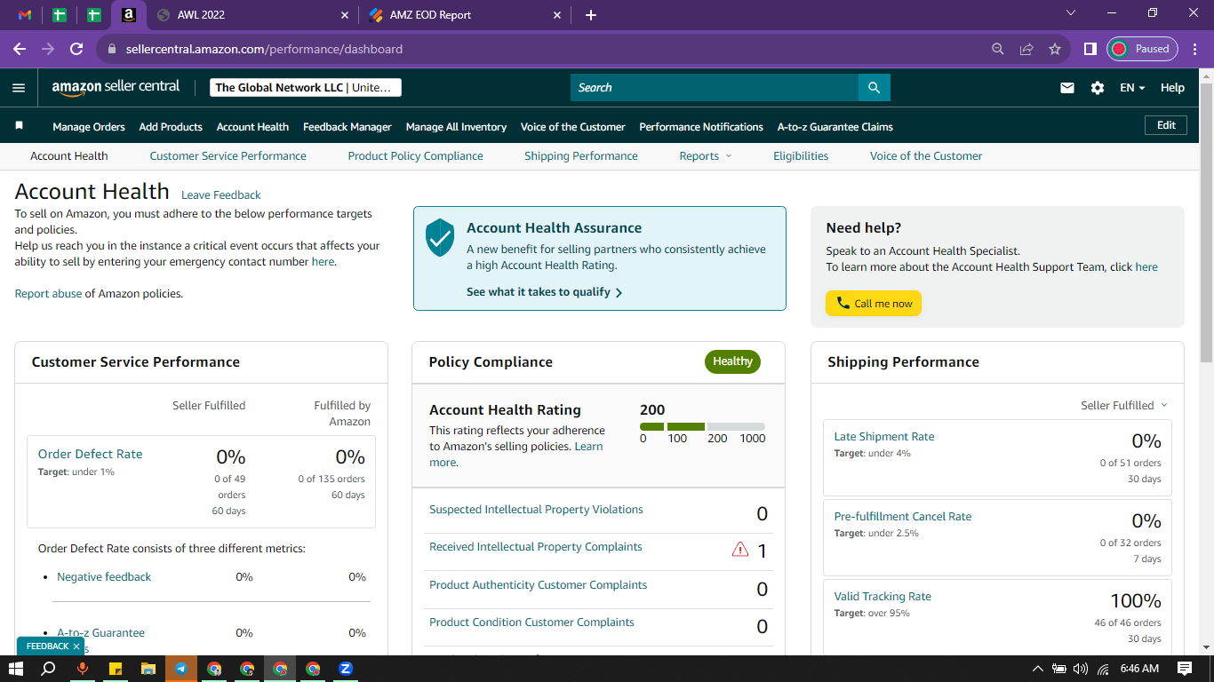
Task: Click the browser address bar
Action: pos(542,49)
